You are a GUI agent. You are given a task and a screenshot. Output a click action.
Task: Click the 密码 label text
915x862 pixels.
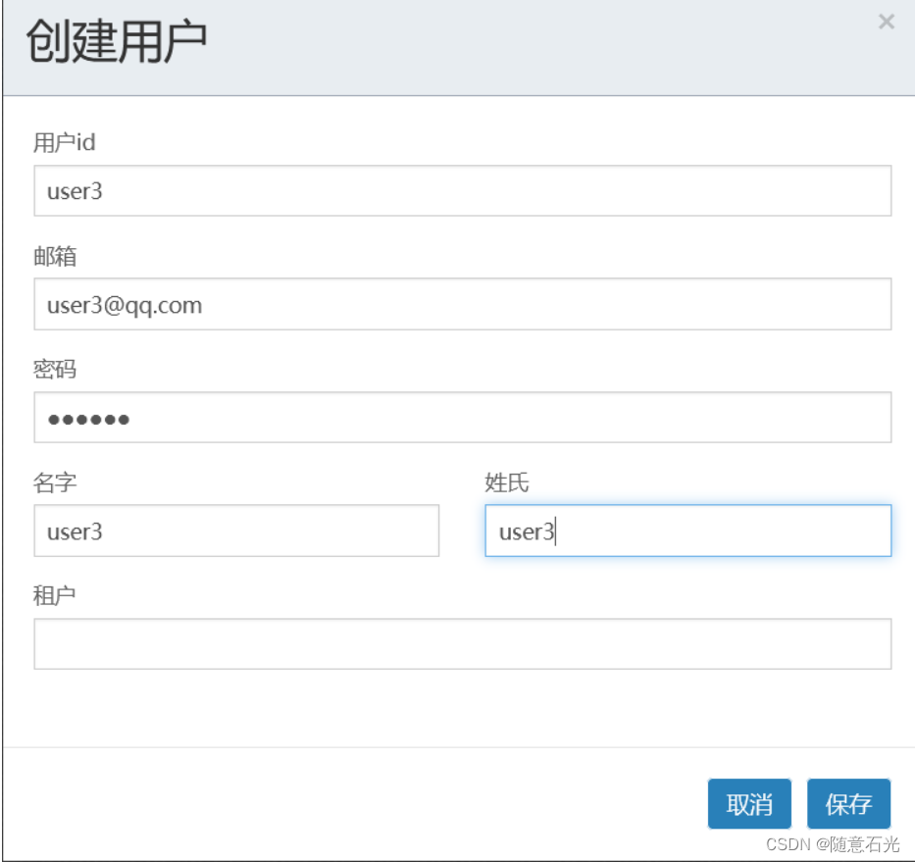pos(55,370)
